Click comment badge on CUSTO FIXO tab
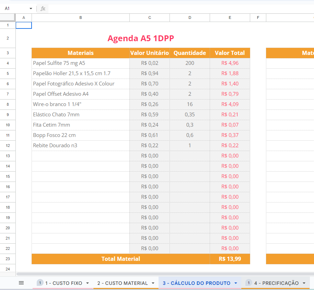Screen dimensions: 314x290 [40, 283]
